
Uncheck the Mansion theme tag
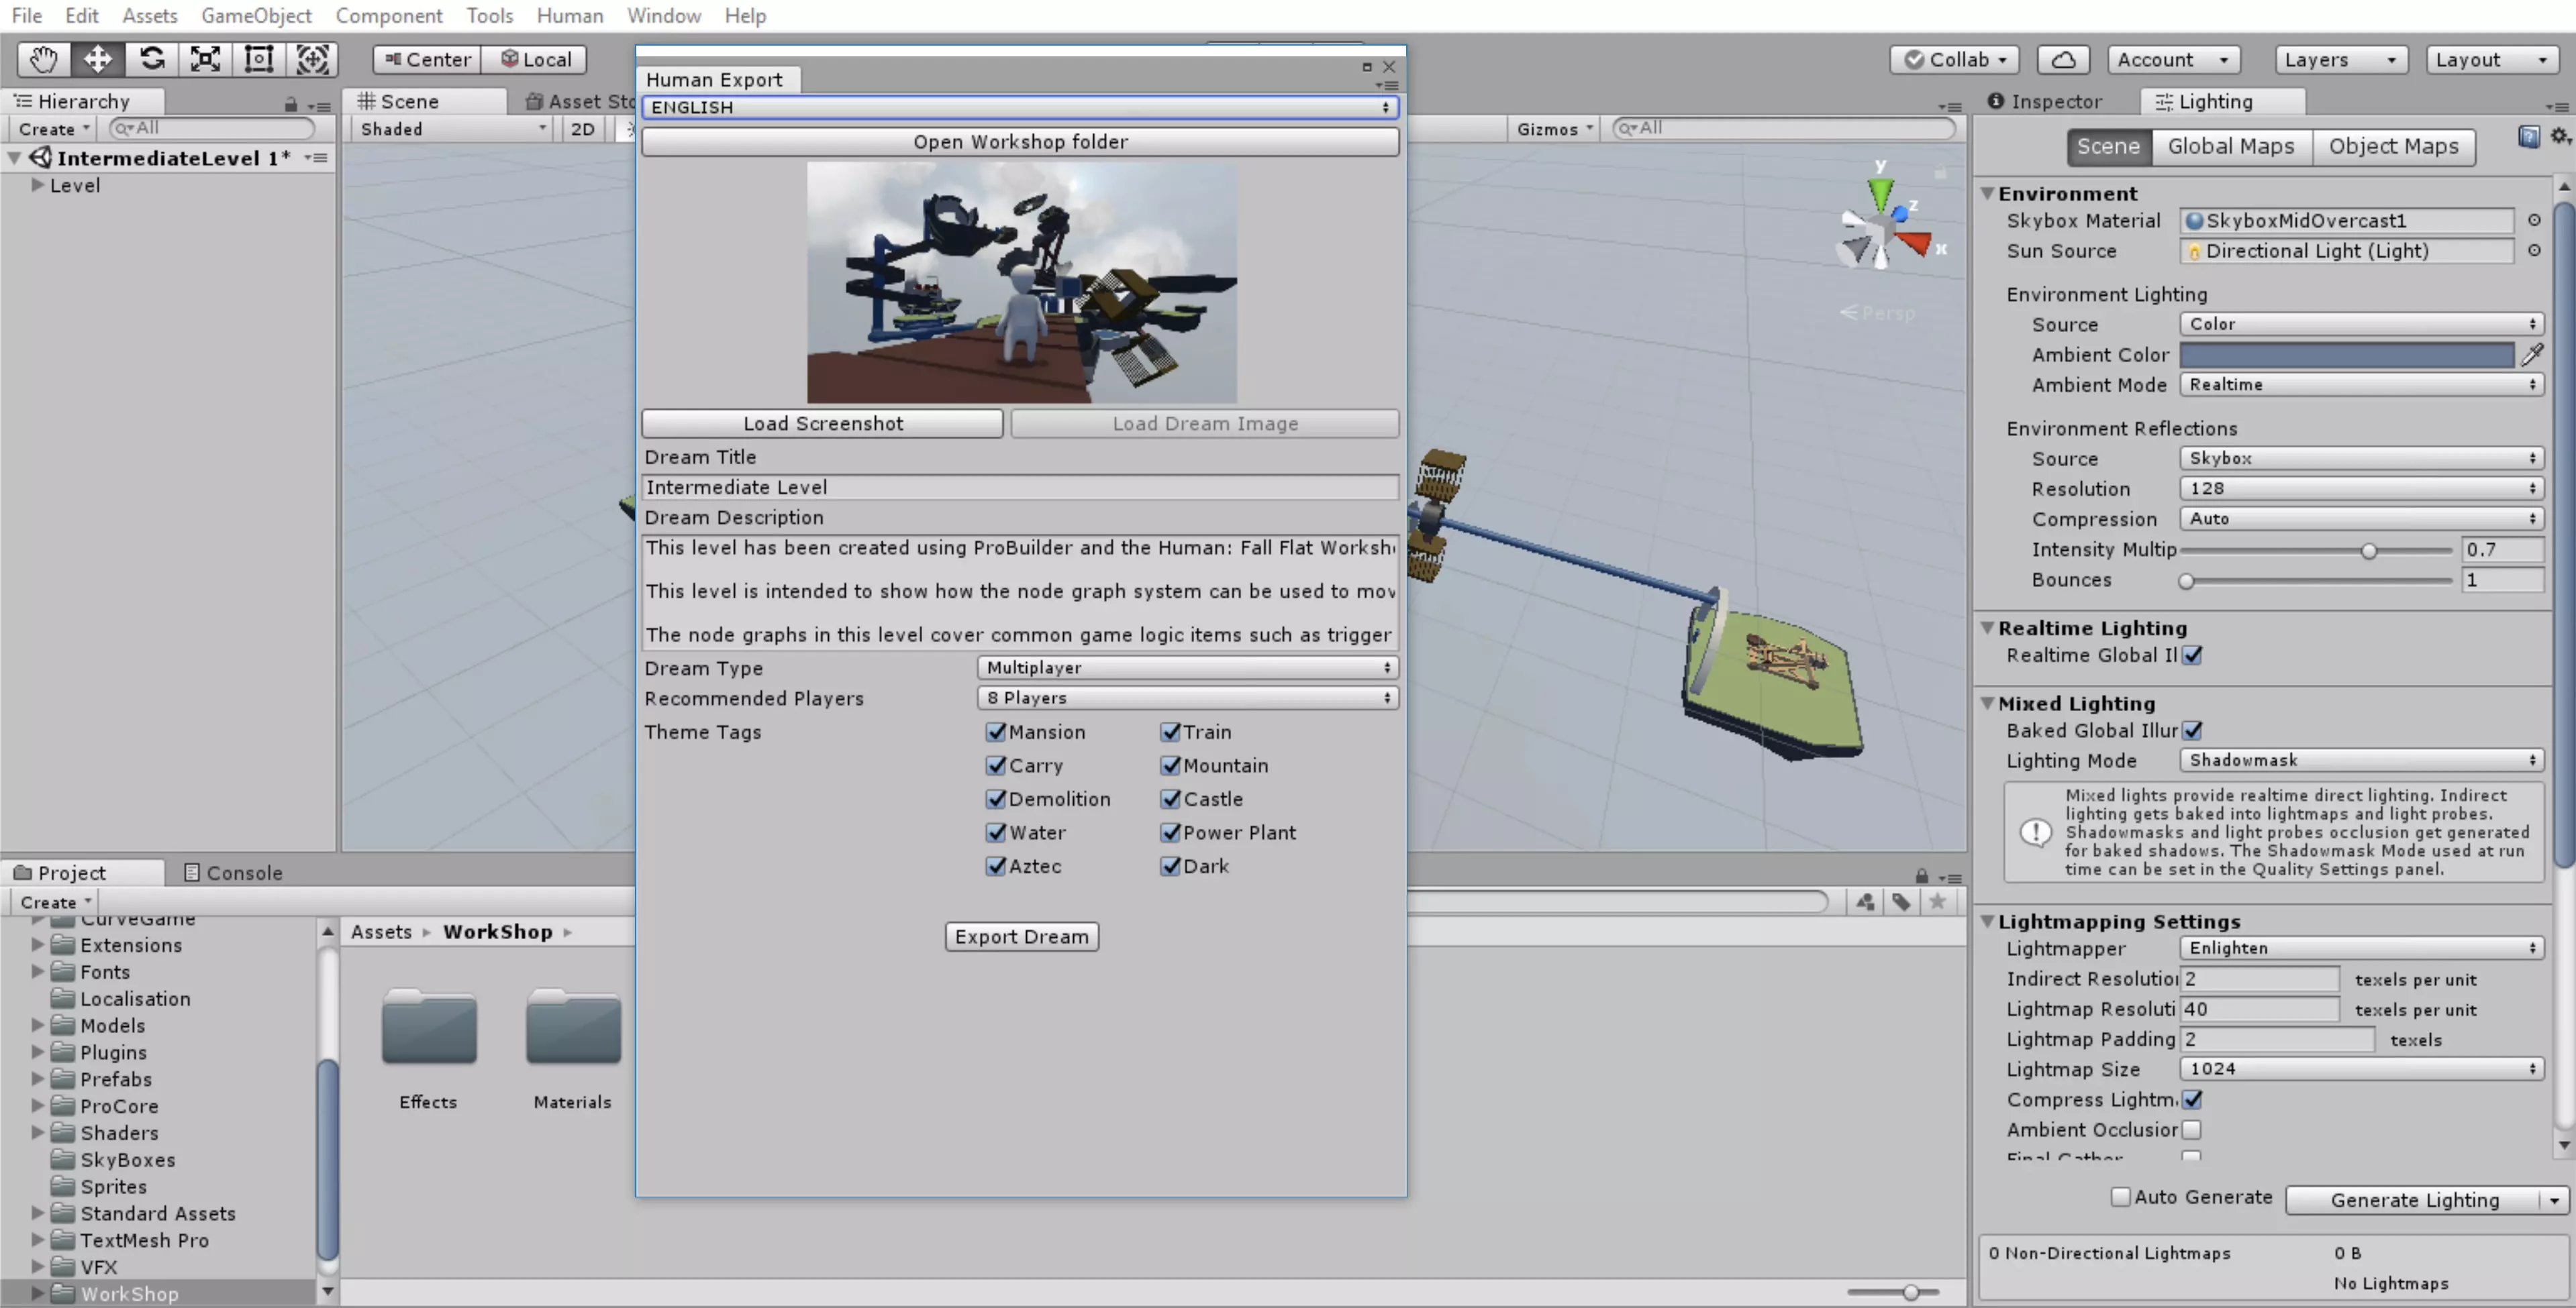[995, 731]
